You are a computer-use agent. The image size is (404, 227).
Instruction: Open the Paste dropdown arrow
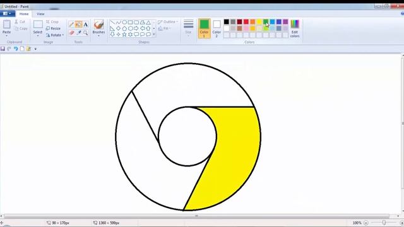point(6,36)
